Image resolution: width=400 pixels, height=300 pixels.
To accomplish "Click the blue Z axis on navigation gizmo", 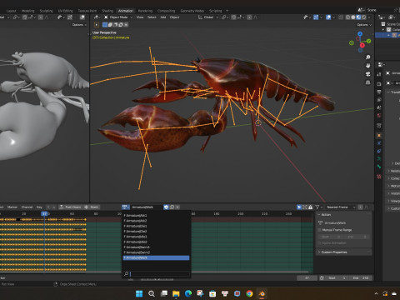I will (x=360, y=33).
